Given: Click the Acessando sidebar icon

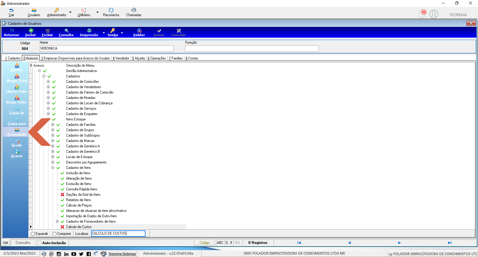Looking at the screenshot, I should tap(17, 130).
